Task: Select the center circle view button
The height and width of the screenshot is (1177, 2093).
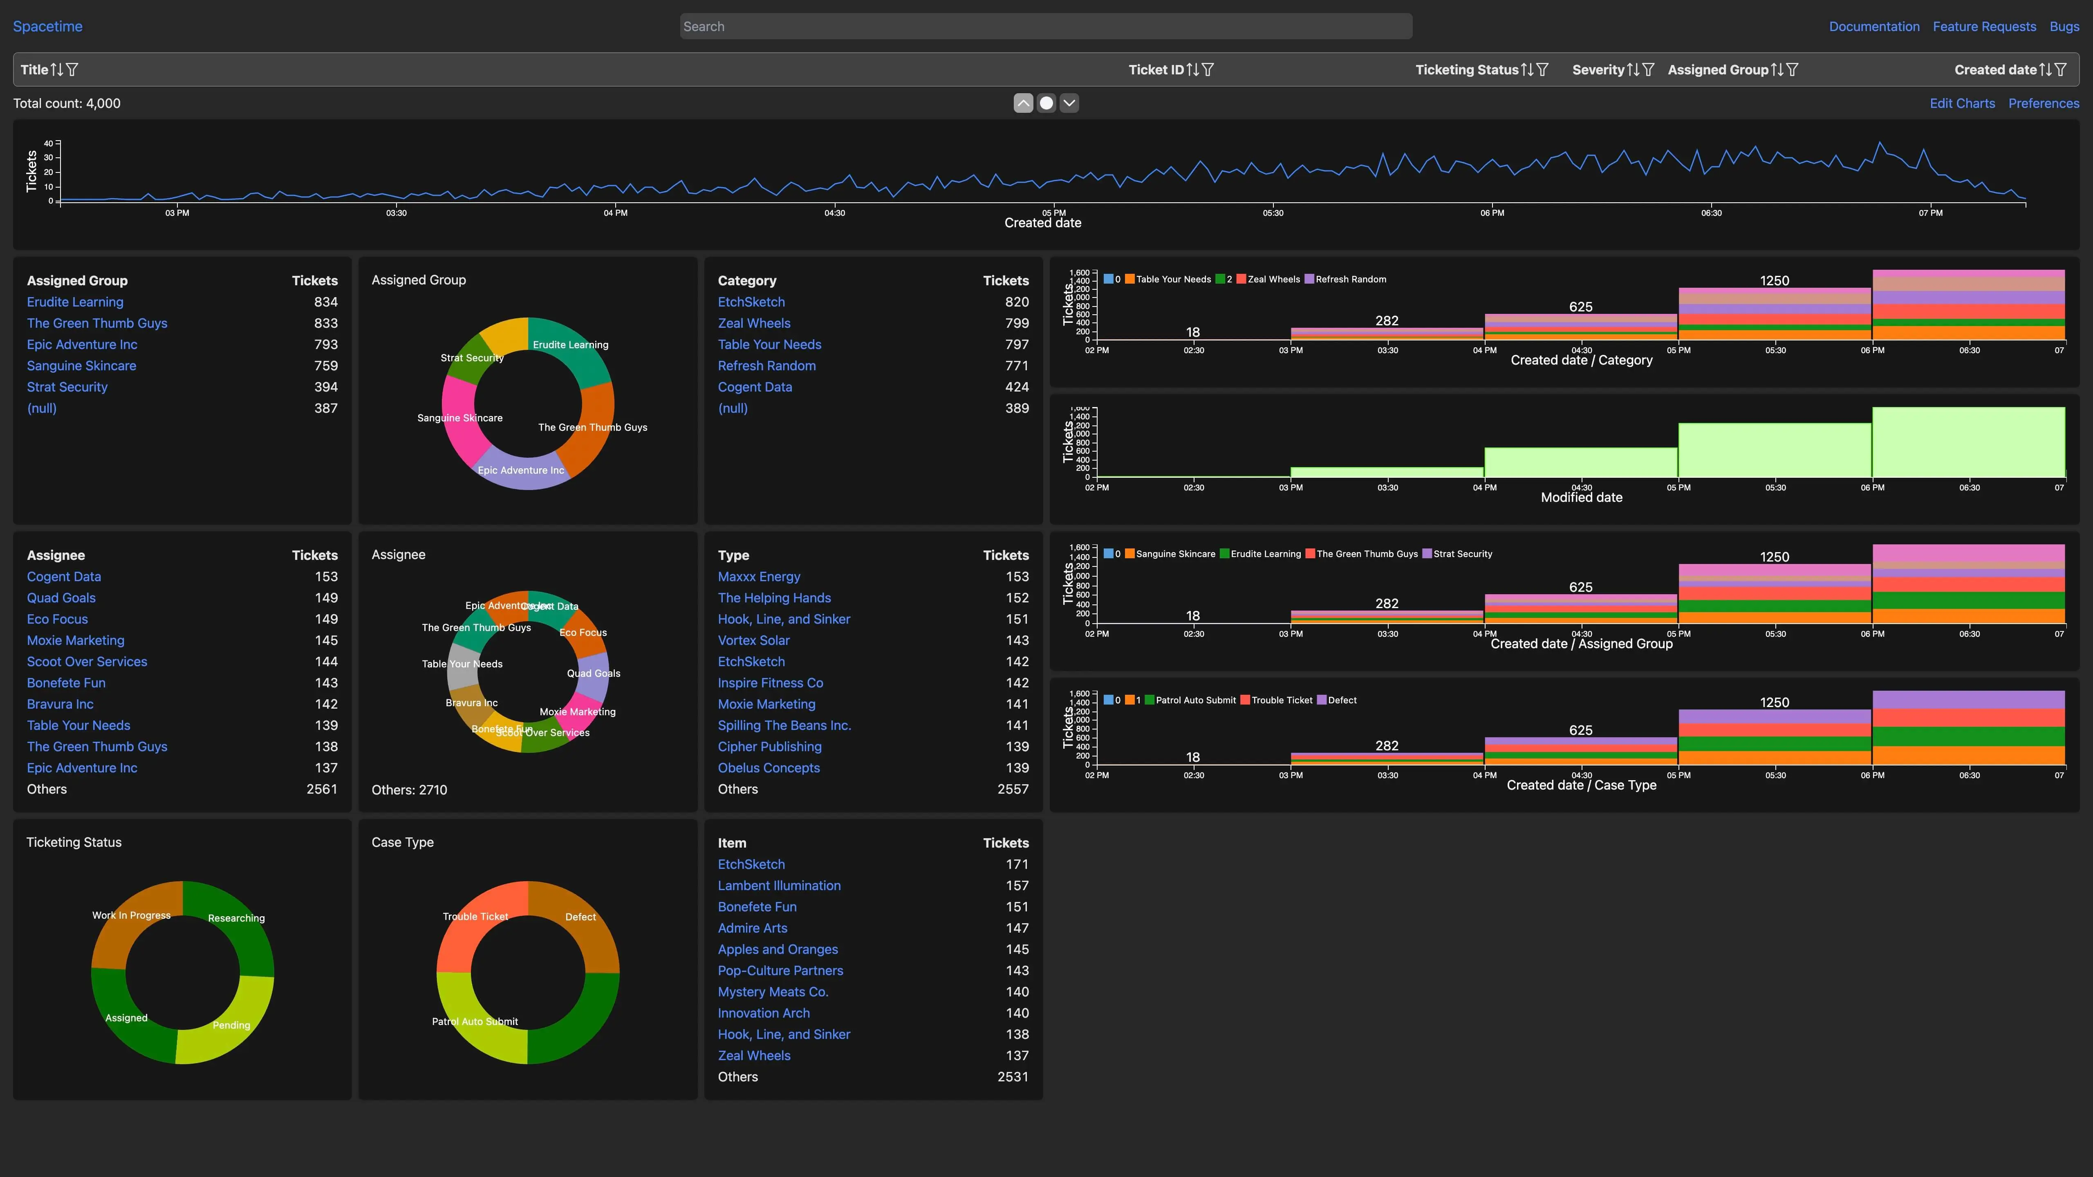Action: [x=1046, y=103]
